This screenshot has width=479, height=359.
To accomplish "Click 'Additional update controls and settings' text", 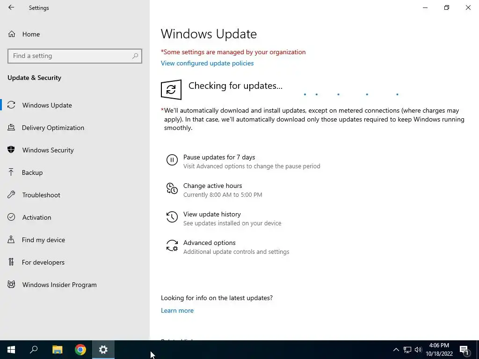I will [236, 252].
